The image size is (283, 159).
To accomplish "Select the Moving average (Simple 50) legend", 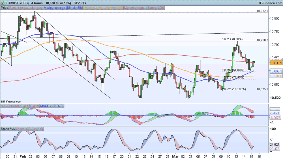I will (x=63, y=8).
